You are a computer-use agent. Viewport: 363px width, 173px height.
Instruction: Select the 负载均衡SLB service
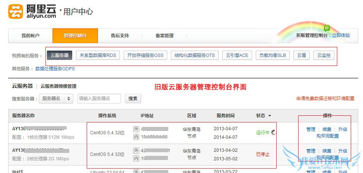273,55
